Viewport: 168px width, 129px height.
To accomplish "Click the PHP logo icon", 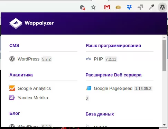I will pyautogui.click(x=88, y=59).
